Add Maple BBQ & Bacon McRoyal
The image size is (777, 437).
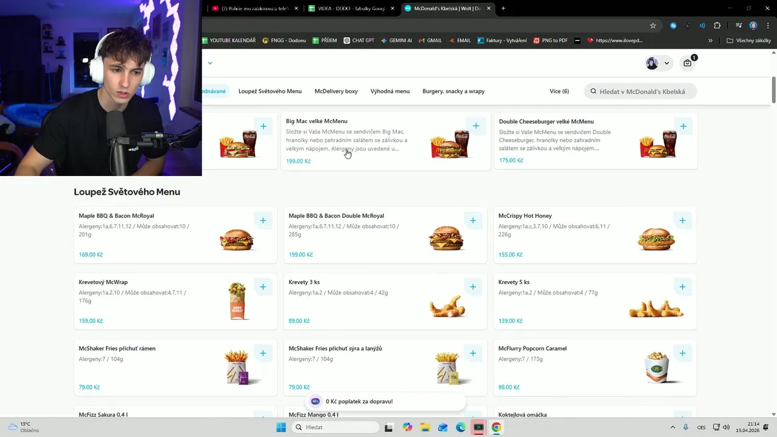pos(263,220)
